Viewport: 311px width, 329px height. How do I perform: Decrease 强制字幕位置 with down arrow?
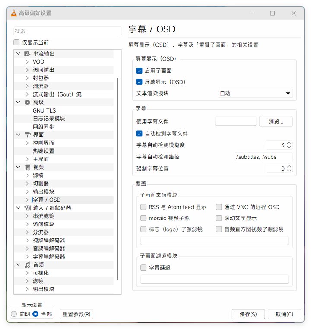pos(289,171)
